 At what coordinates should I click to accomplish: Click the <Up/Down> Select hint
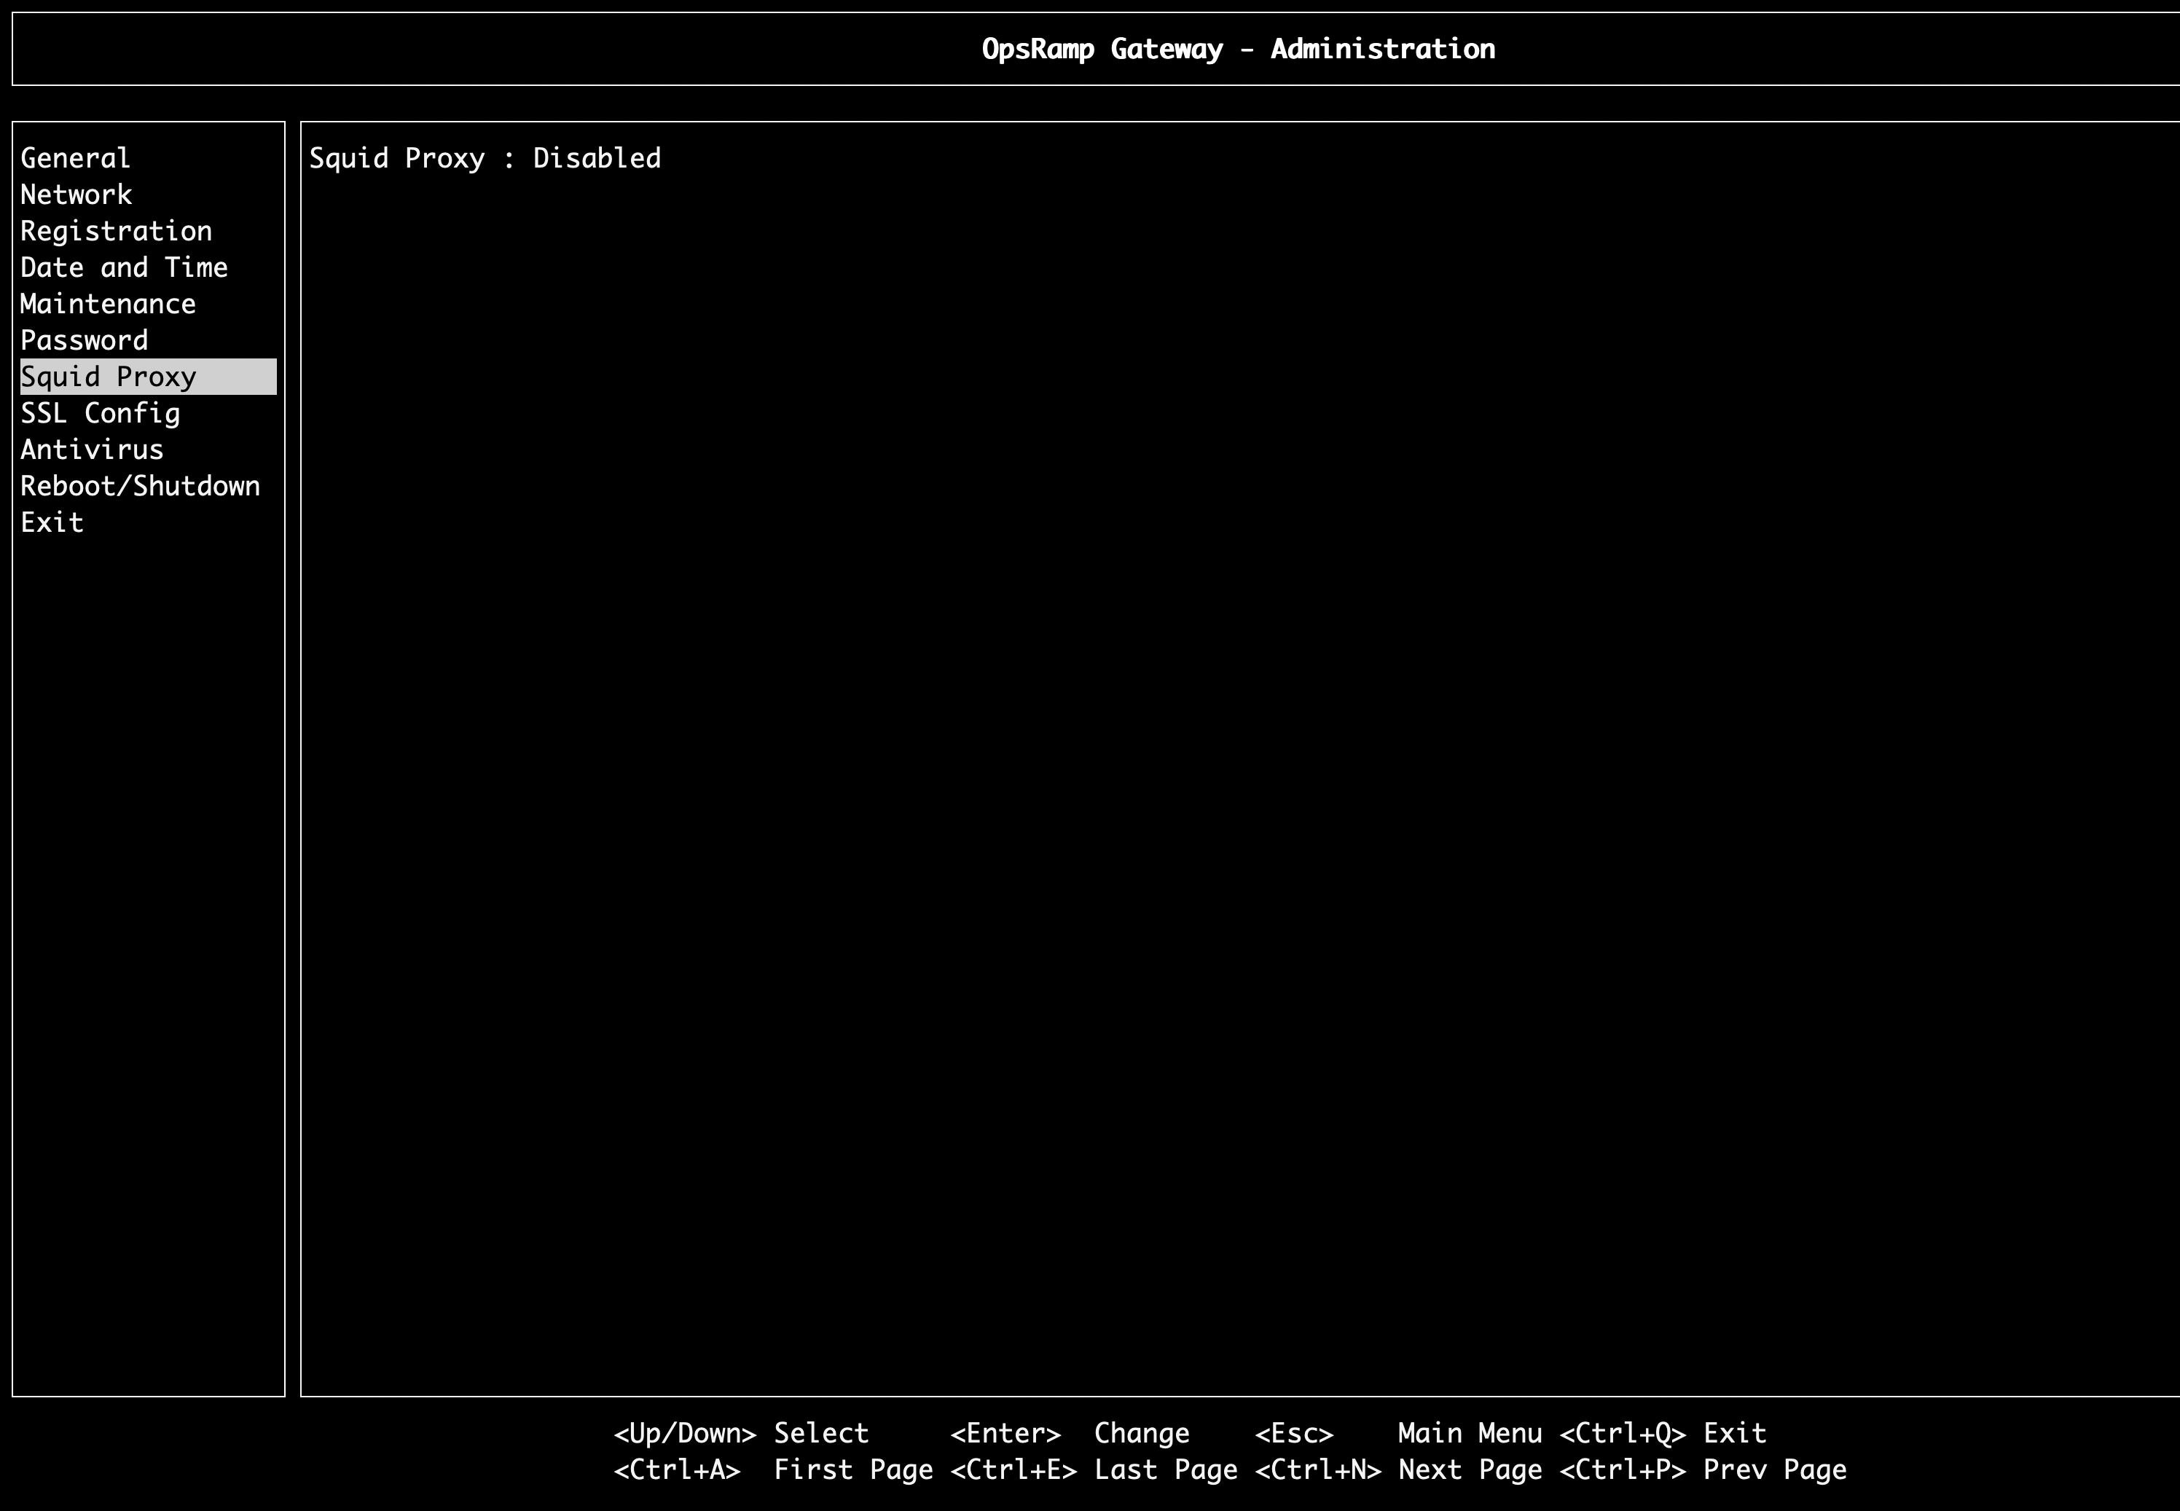click(741, 1433)
